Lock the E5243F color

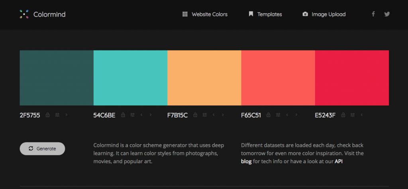click(x=343, y=115)
